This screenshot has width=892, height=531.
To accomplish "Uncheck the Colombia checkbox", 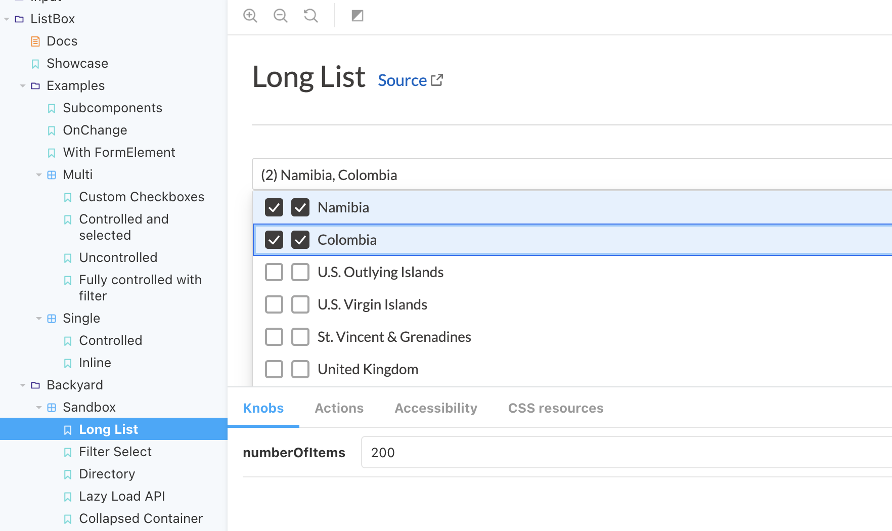I will [274, 240].
